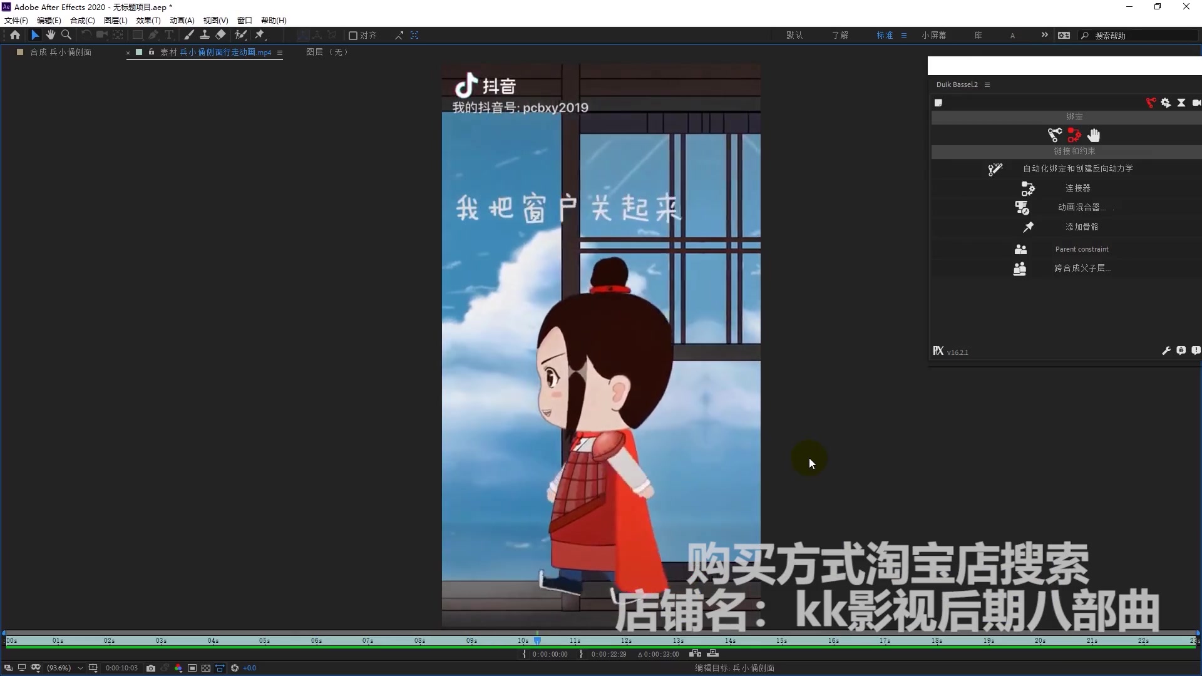Click 跨合成父子层 button
1202x676 pixels.
1082,268
